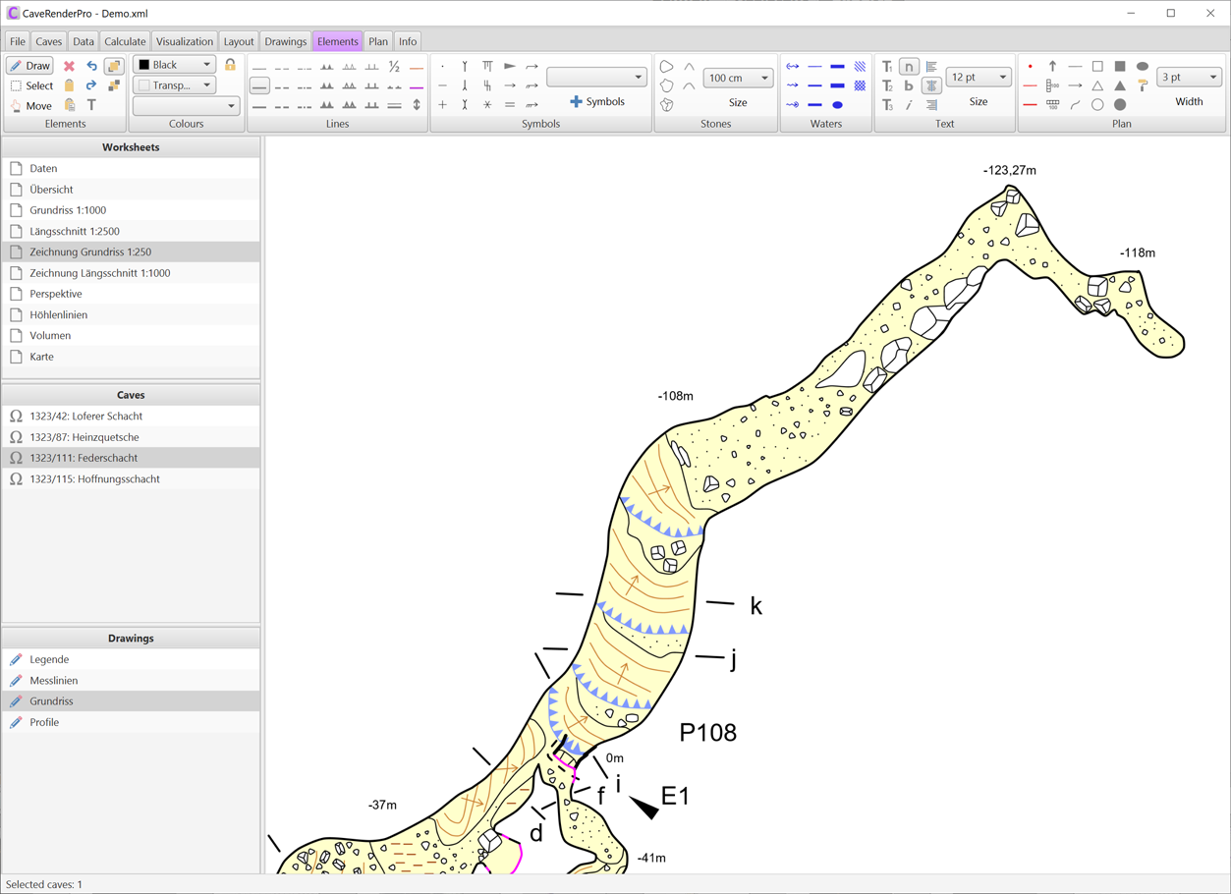The width and height of the screenshot is (1231, 894).
Task: Click the redo arrow icon
Action: (91, 85)
